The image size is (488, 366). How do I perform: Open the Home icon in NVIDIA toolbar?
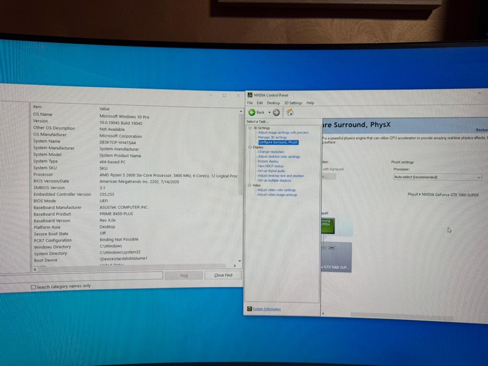[290, 112]
